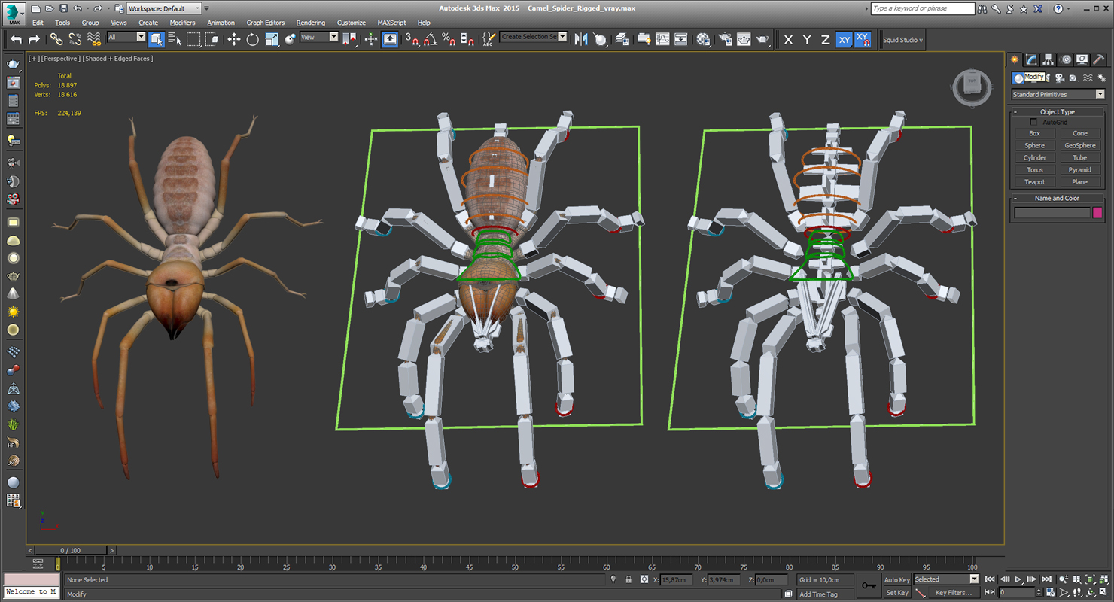Image resolution: width=1114 pixels, height=602 pixels.
Task: Open the Workspace Default dropdown
Action: click(163, 8)
